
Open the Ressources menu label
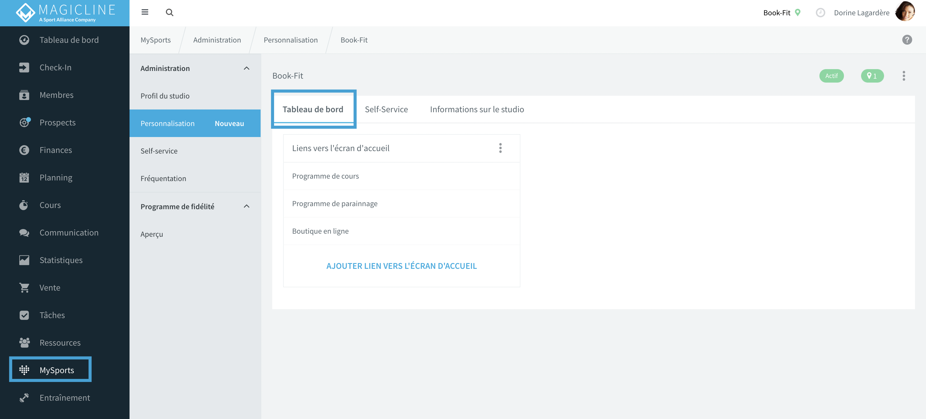tap(60, 343)
